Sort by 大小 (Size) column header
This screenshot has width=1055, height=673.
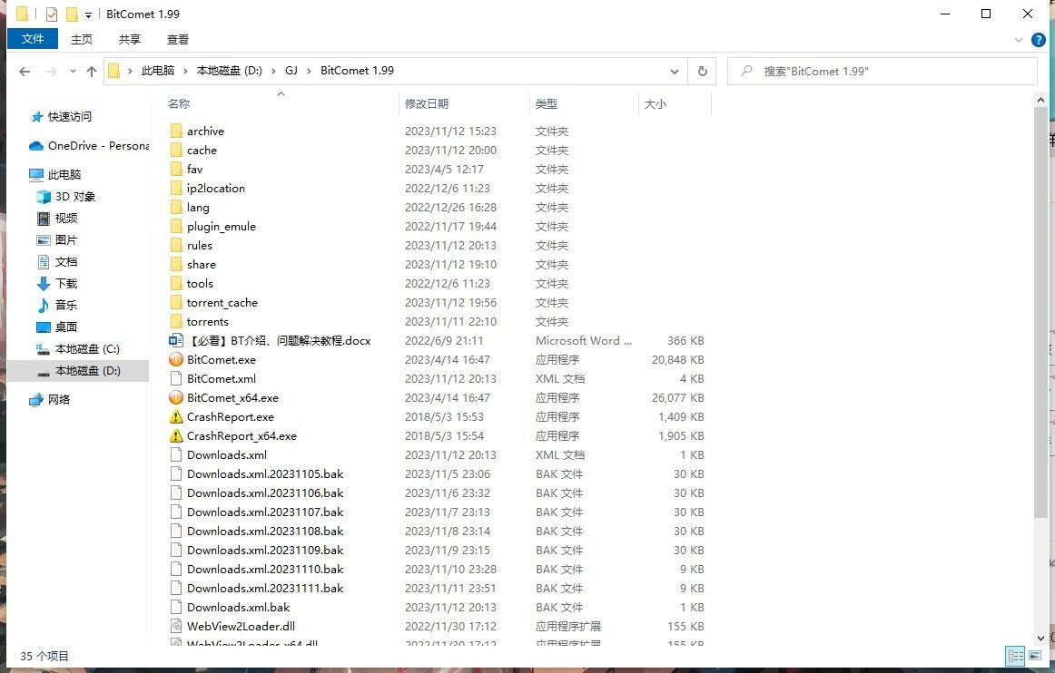click(675, 104)
